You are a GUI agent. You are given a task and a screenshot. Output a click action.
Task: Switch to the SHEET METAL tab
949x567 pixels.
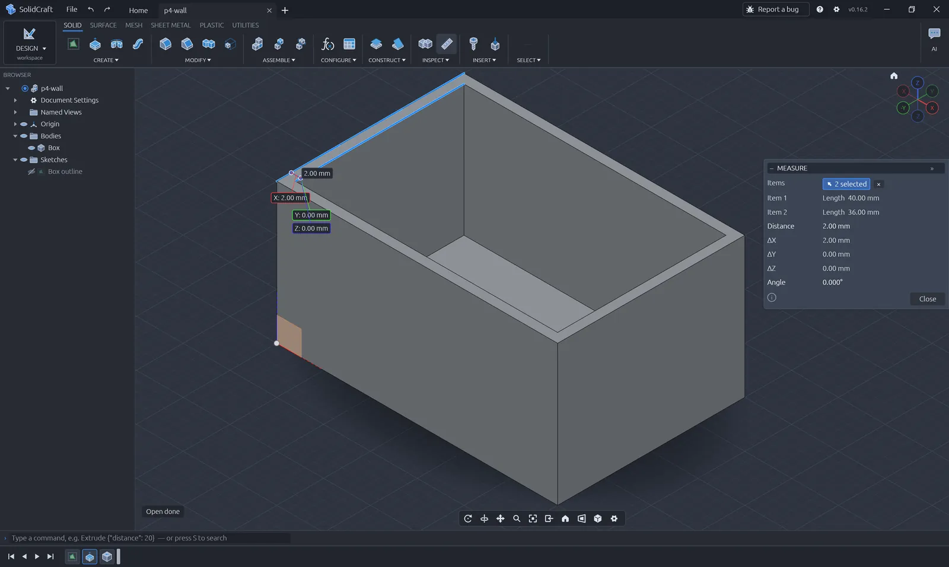click(171, 25)
